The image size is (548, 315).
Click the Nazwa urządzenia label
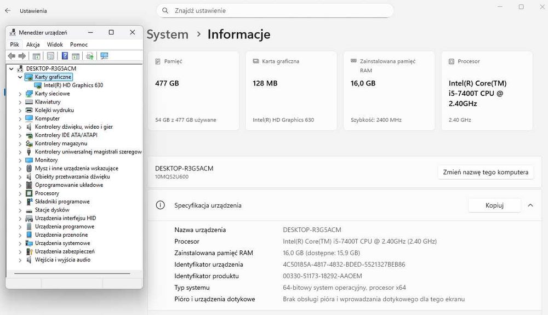(x=200, y=230)
